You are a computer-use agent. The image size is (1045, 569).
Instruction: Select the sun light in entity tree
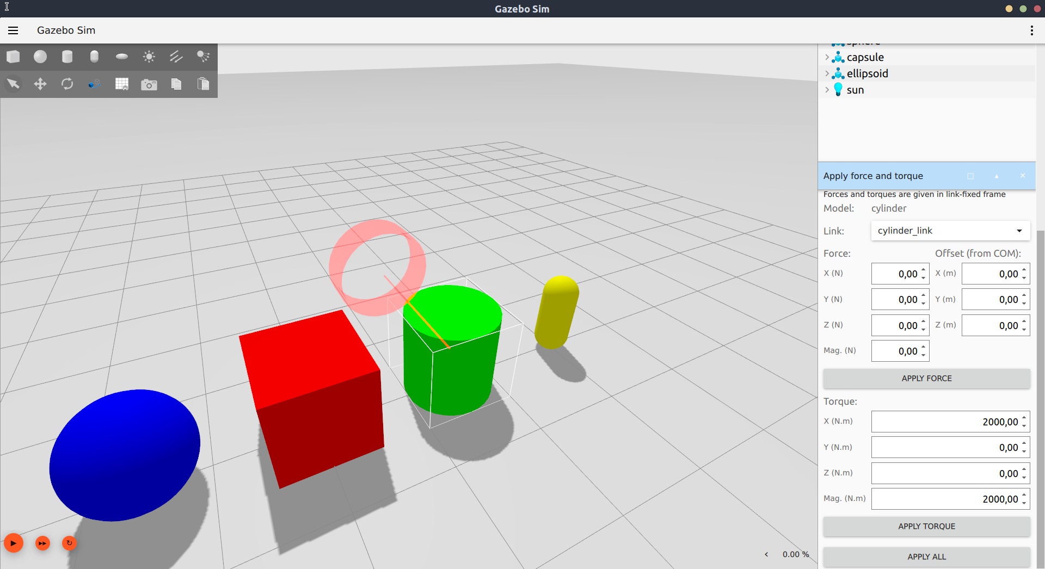855,90
